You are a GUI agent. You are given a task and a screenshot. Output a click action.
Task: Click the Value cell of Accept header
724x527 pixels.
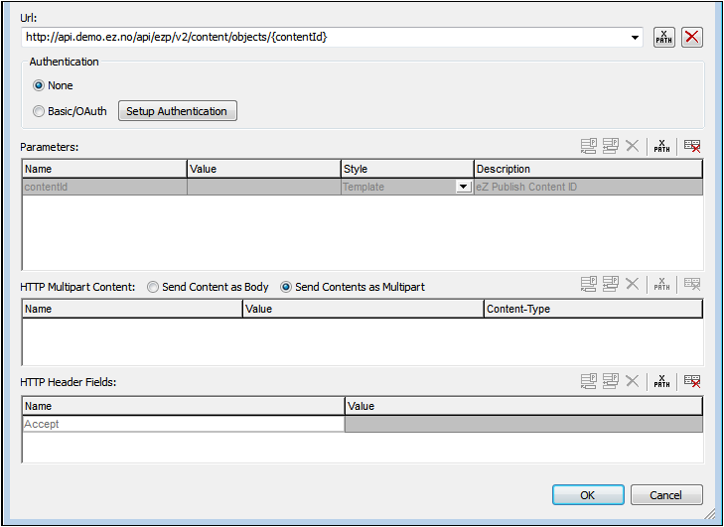[x=523, y=424]
